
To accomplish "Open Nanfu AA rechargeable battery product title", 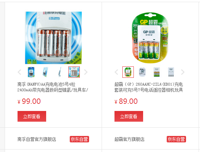I will click(x=53, y=87).
